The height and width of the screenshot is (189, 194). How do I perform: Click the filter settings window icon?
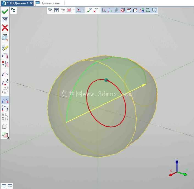57,10
